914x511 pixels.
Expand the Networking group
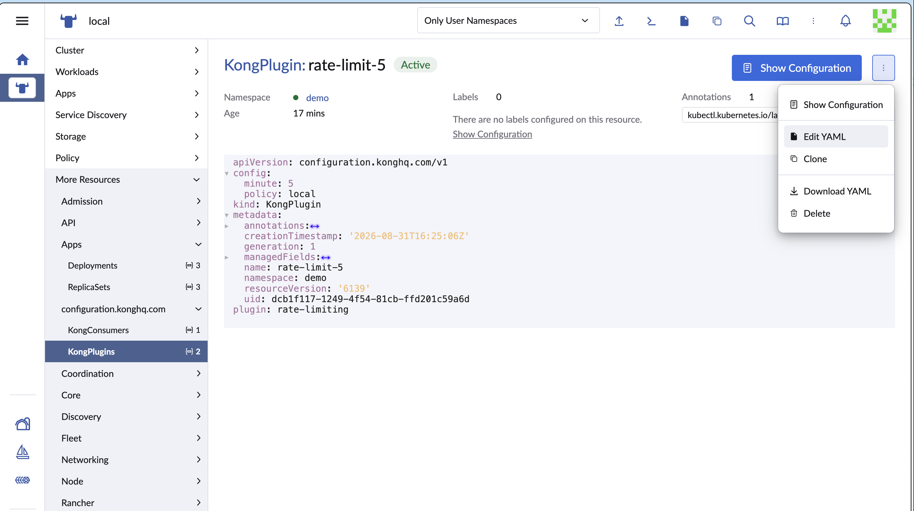click(x=126, y=459)
